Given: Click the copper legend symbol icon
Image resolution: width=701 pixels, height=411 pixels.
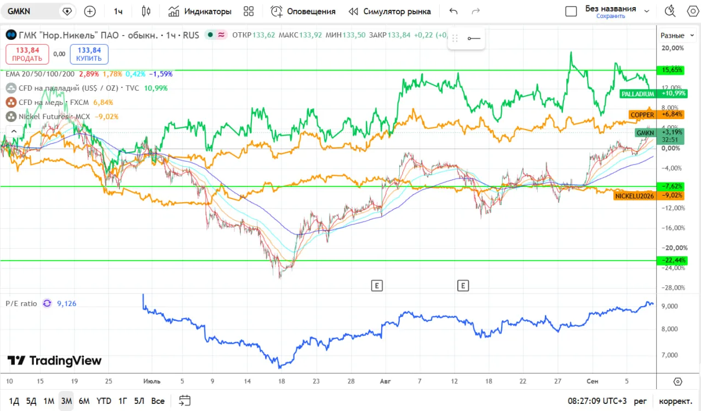Looking at the screenshot, I should [x=11, y=102].
